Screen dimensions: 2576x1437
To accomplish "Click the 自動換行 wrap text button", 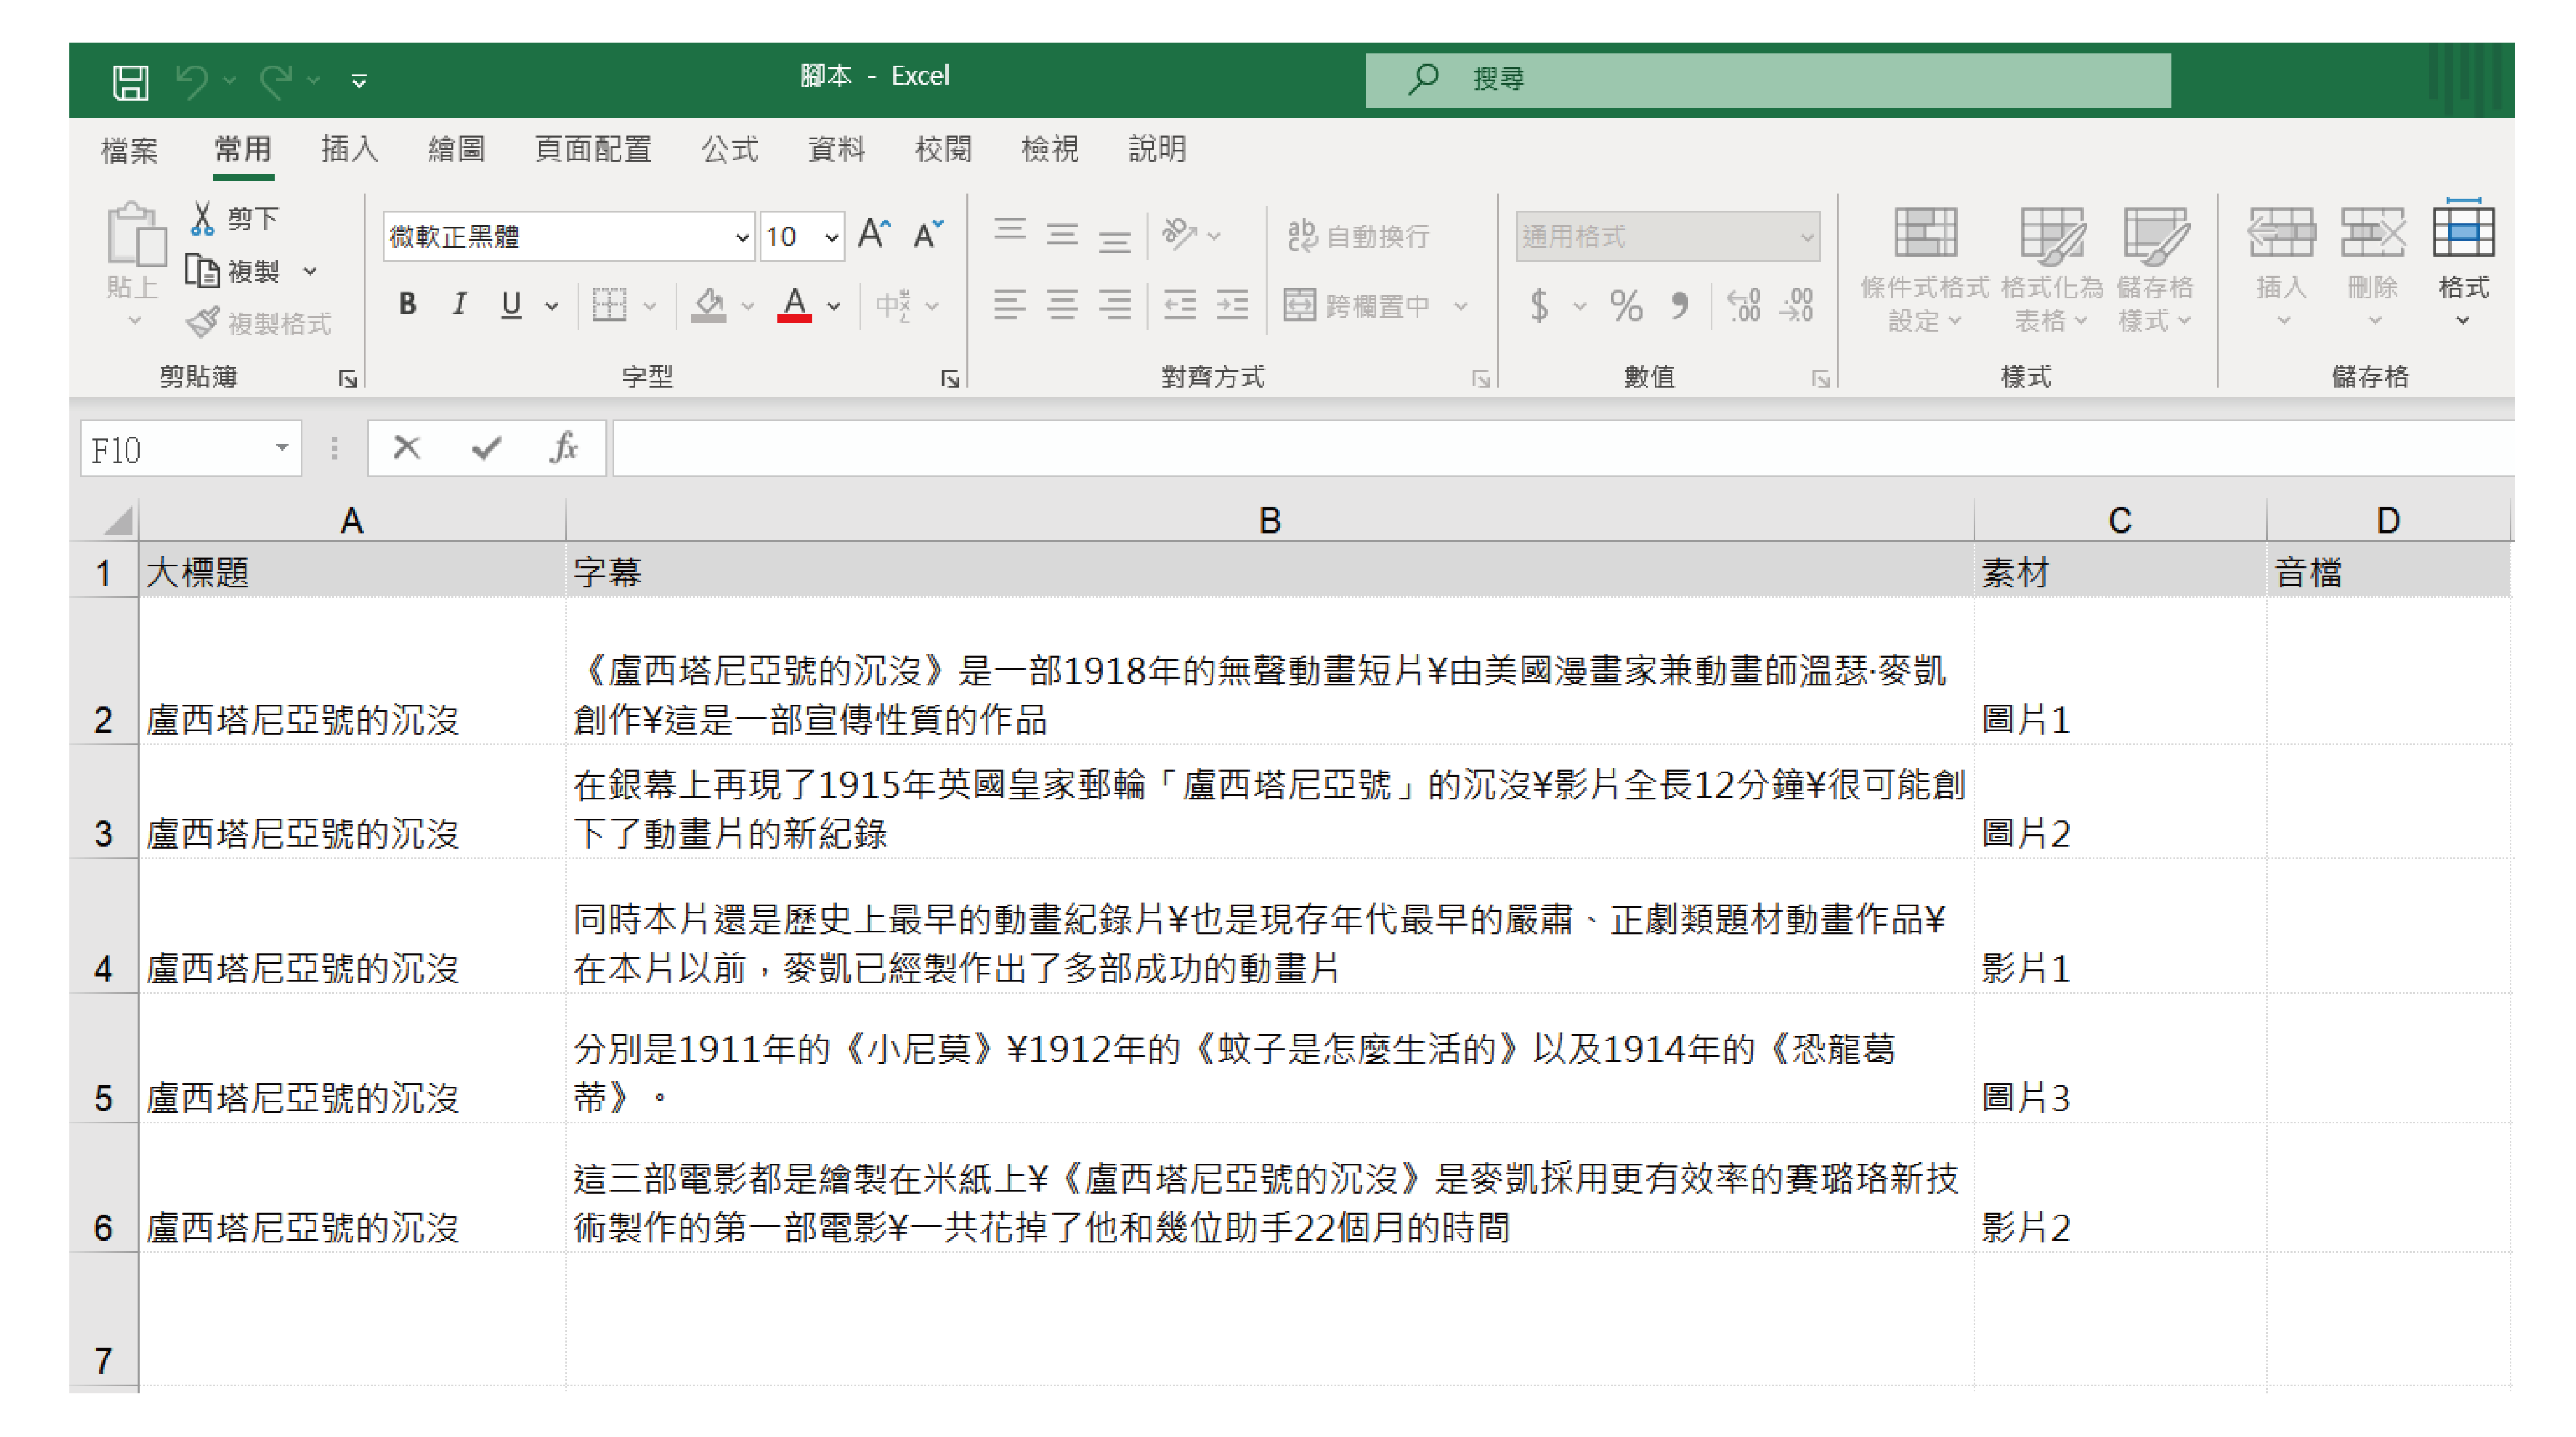I will (x=1358, y=236).
